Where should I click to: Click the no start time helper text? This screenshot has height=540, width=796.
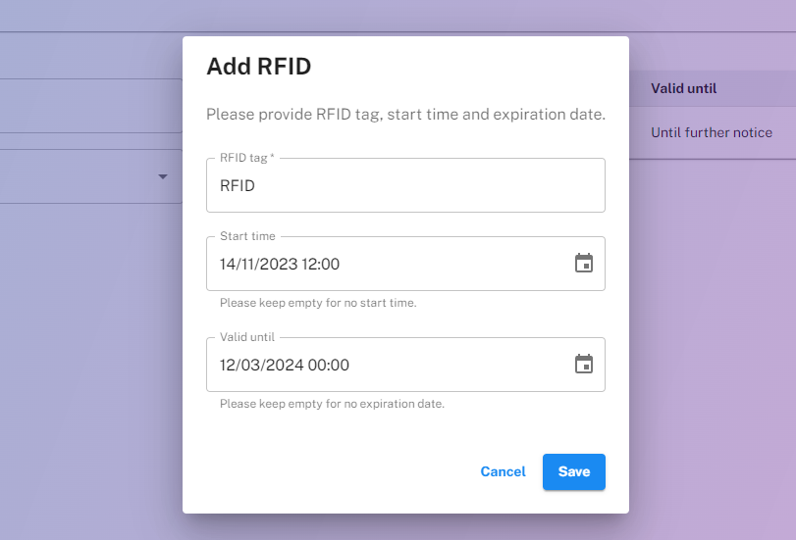pyautogui.click(x=318, y=303)
